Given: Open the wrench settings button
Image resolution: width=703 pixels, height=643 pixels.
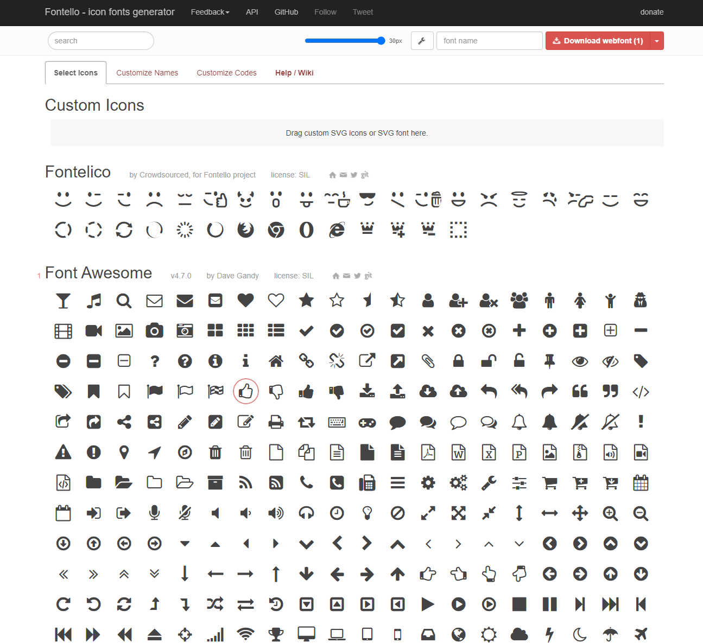Looking at the screenshot, I should click(422, 41).
